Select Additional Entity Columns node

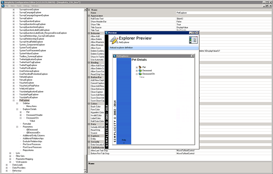(x=34, y=136)
